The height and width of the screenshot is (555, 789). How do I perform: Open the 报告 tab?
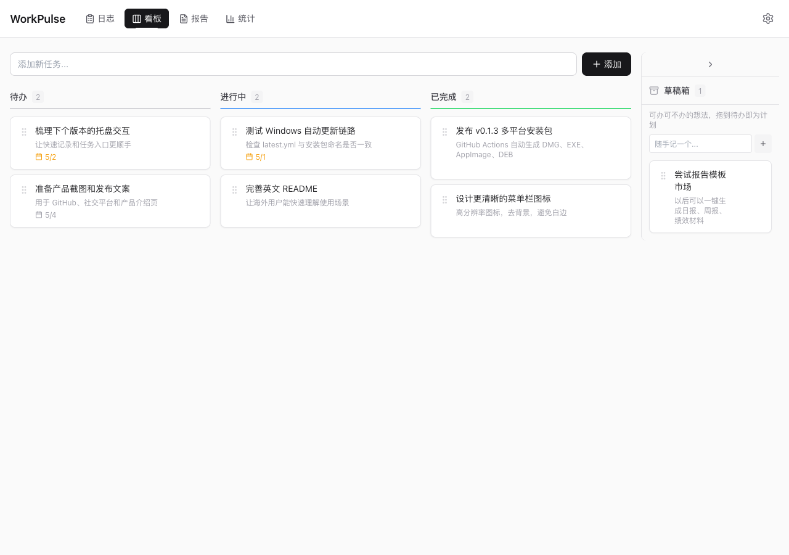194,18
